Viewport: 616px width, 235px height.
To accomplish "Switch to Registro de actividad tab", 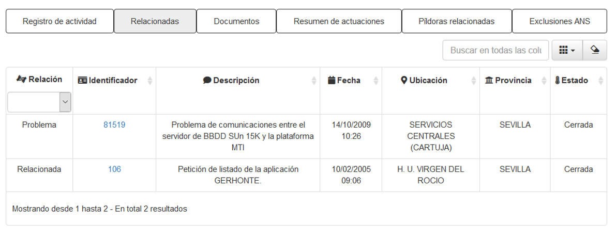I will pos(59,21).
